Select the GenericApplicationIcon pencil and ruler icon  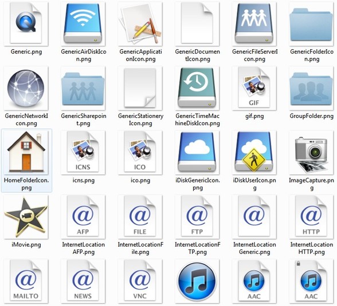(140, 23)
